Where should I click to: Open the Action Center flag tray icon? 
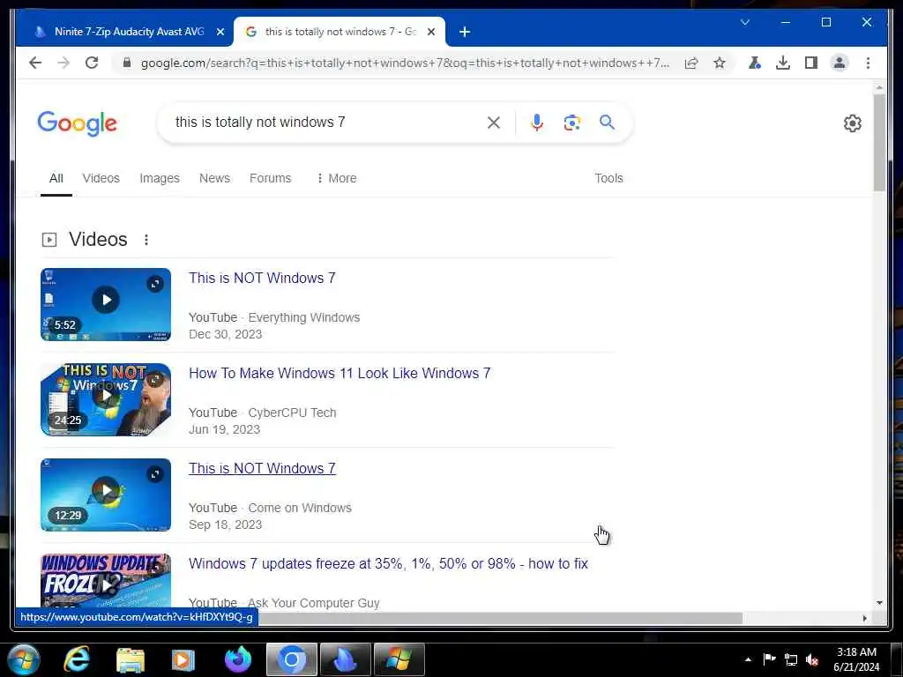click(769, 659)
